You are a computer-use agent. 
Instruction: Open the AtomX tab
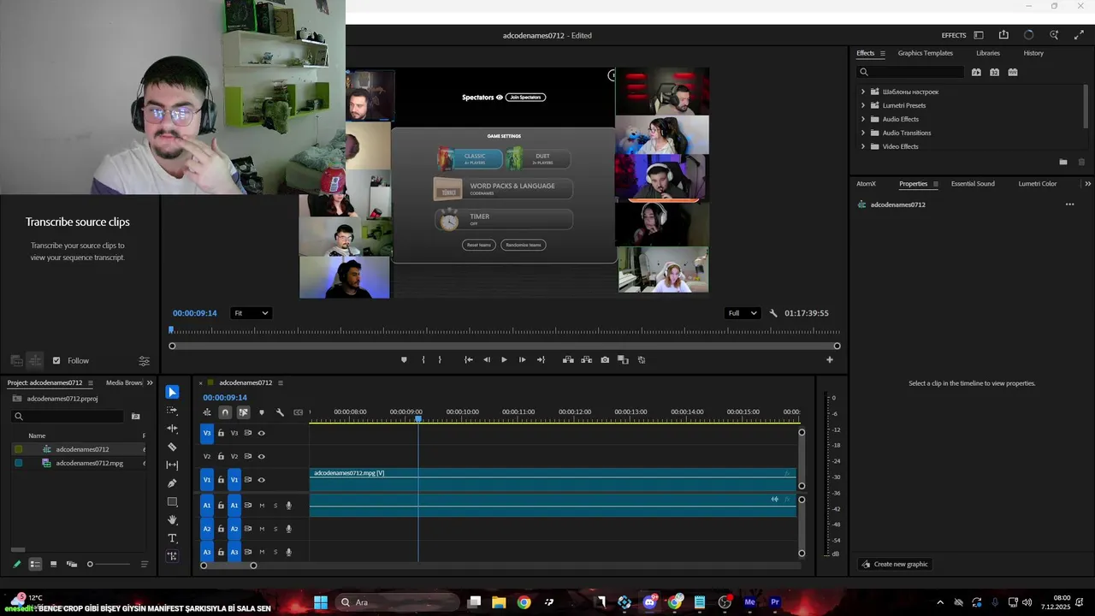[x=866, y=183]
